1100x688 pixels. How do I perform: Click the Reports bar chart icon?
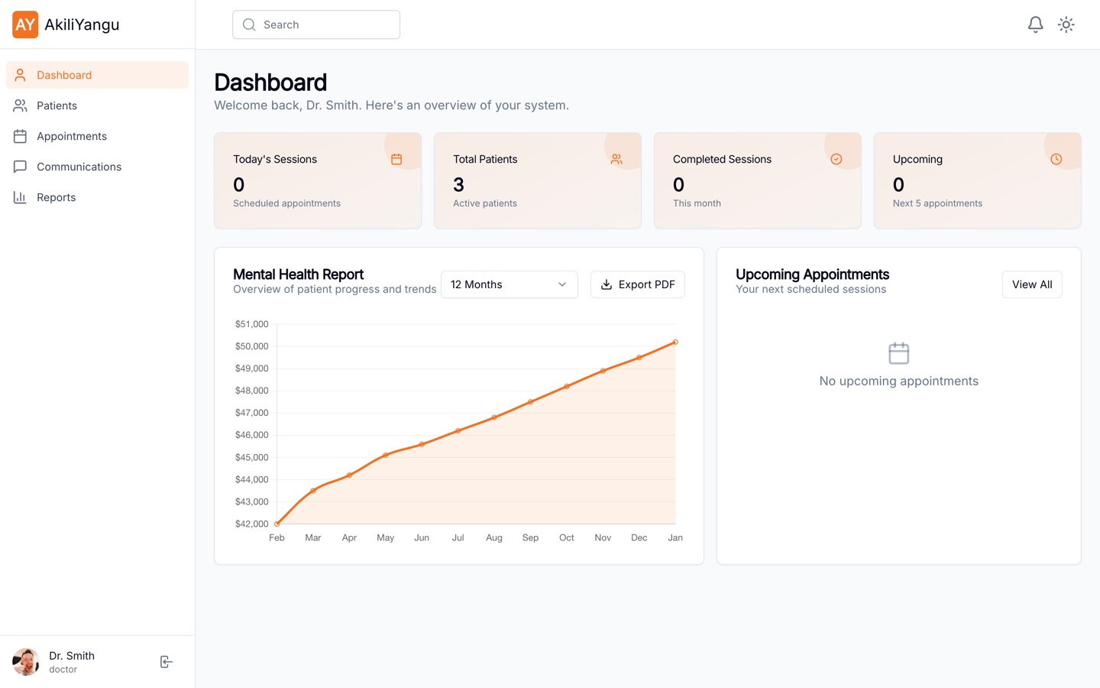pos(20,197)
